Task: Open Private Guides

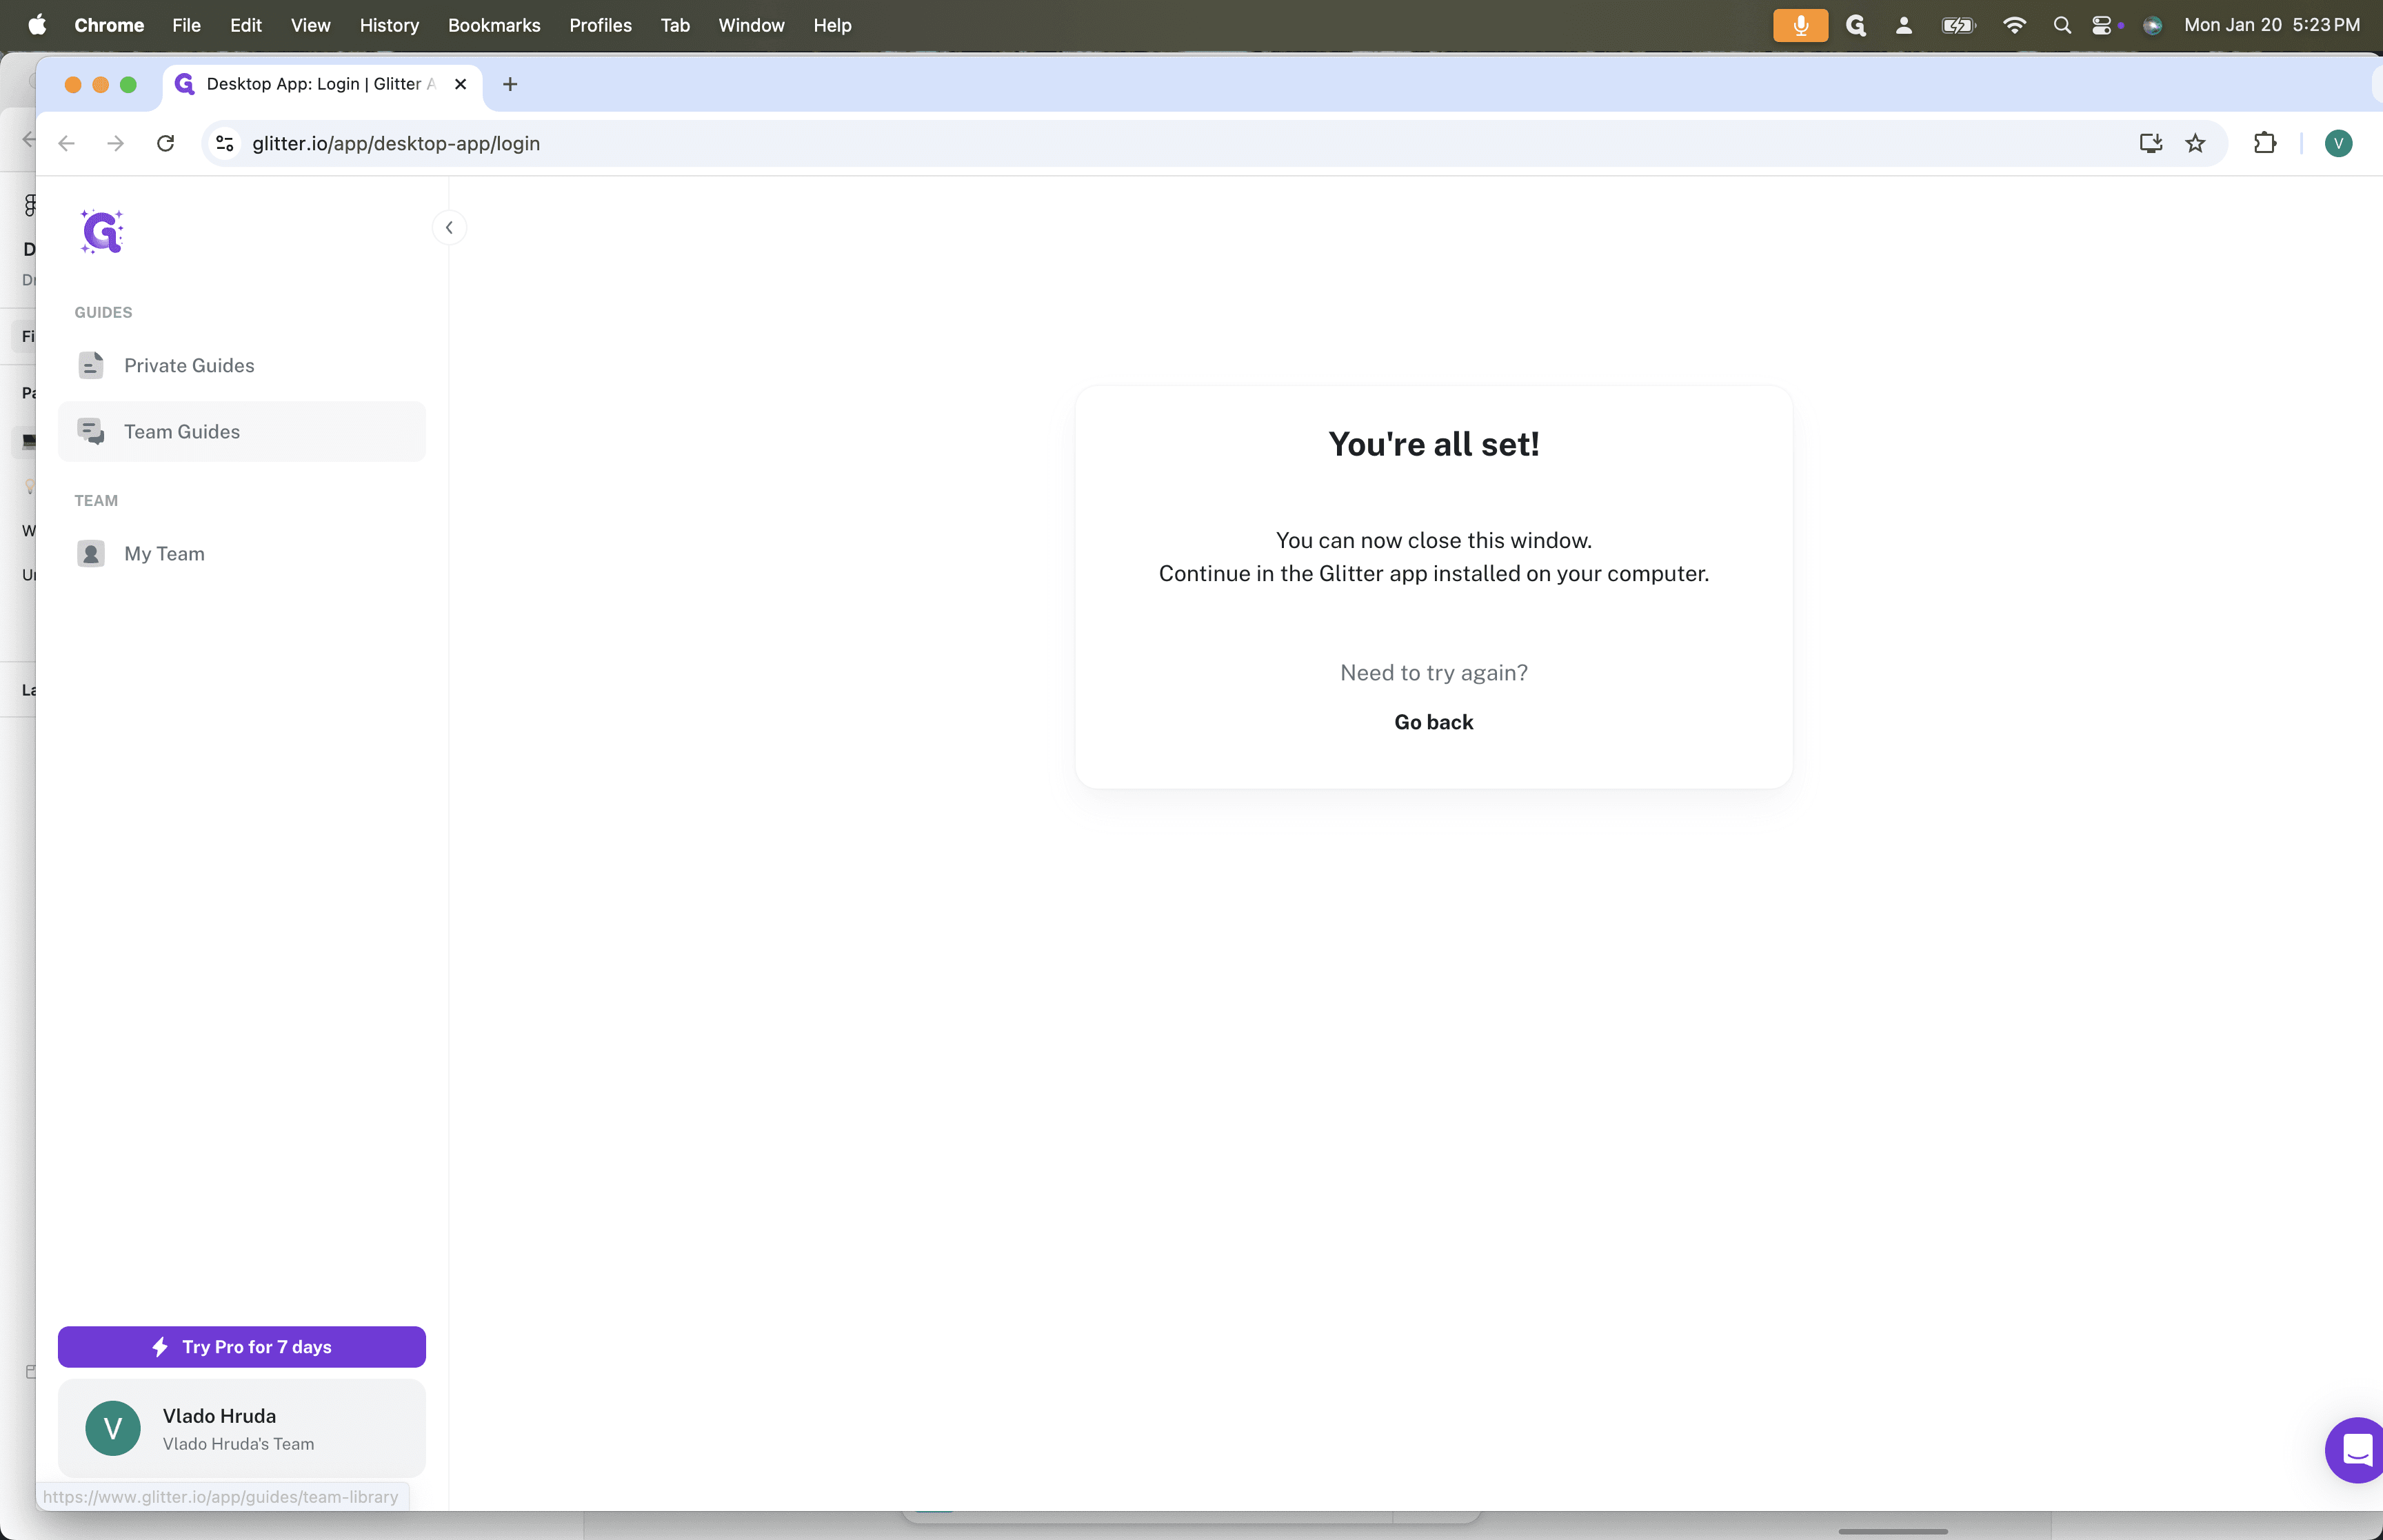Action: pos(241,366)
